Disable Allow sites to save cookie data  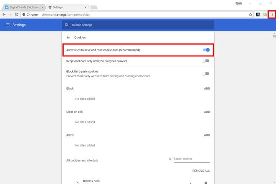[x=206, y=50]
